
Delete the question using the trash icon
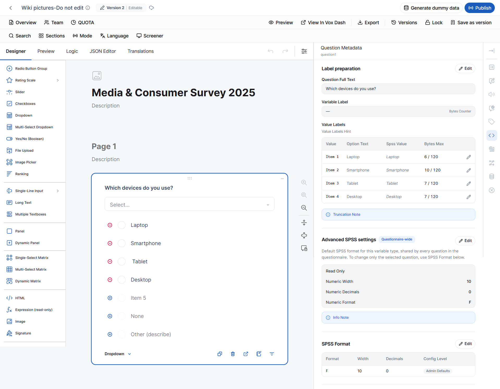pos(233,354)
